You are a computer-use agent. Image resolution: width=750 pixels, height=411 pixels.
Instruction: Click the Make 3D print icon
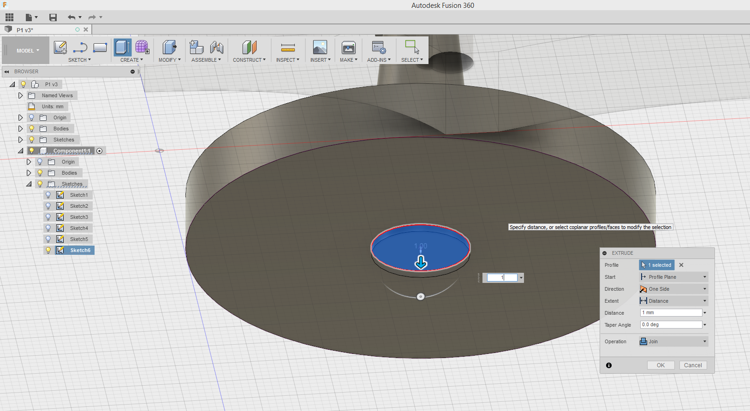(349, 47)
